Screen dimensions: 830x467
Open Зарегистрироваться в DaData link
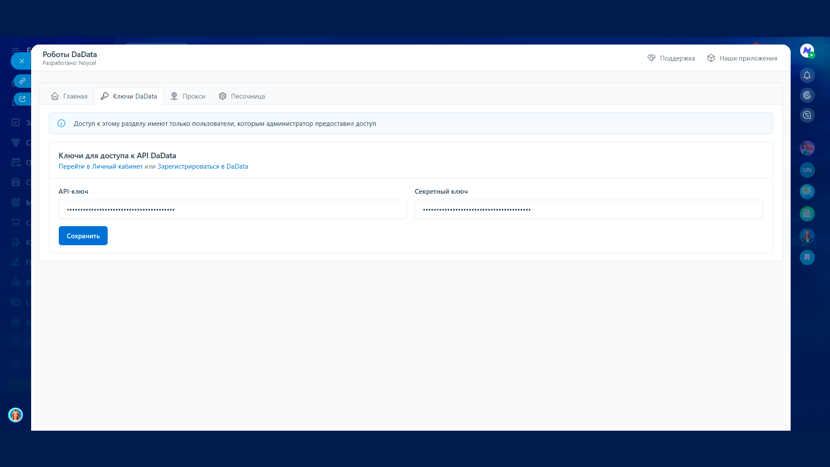tap(202, 166)
